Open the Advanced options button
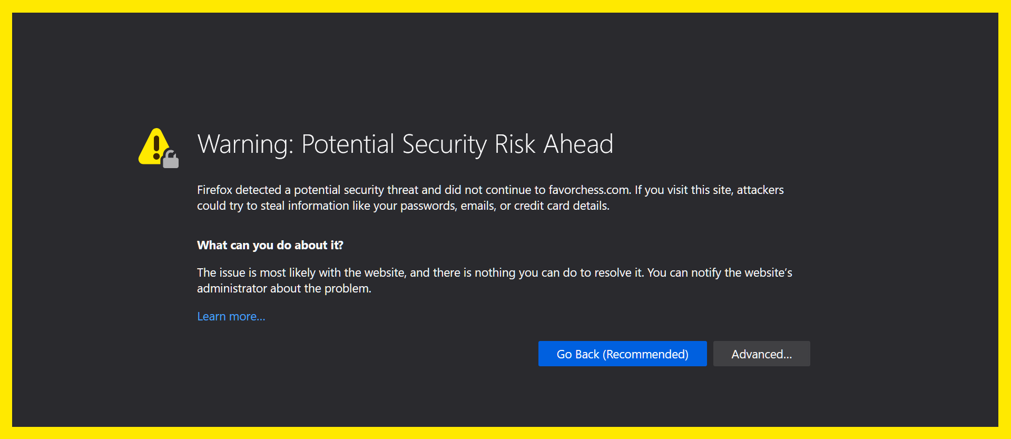The image size is (1011, 439). tap(761, 354)
